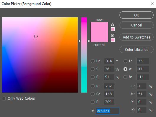Viewport: 156px width, 117px height.
Task: Click the out-of-gamut warning triangle icon
Action: click(113, 24)
